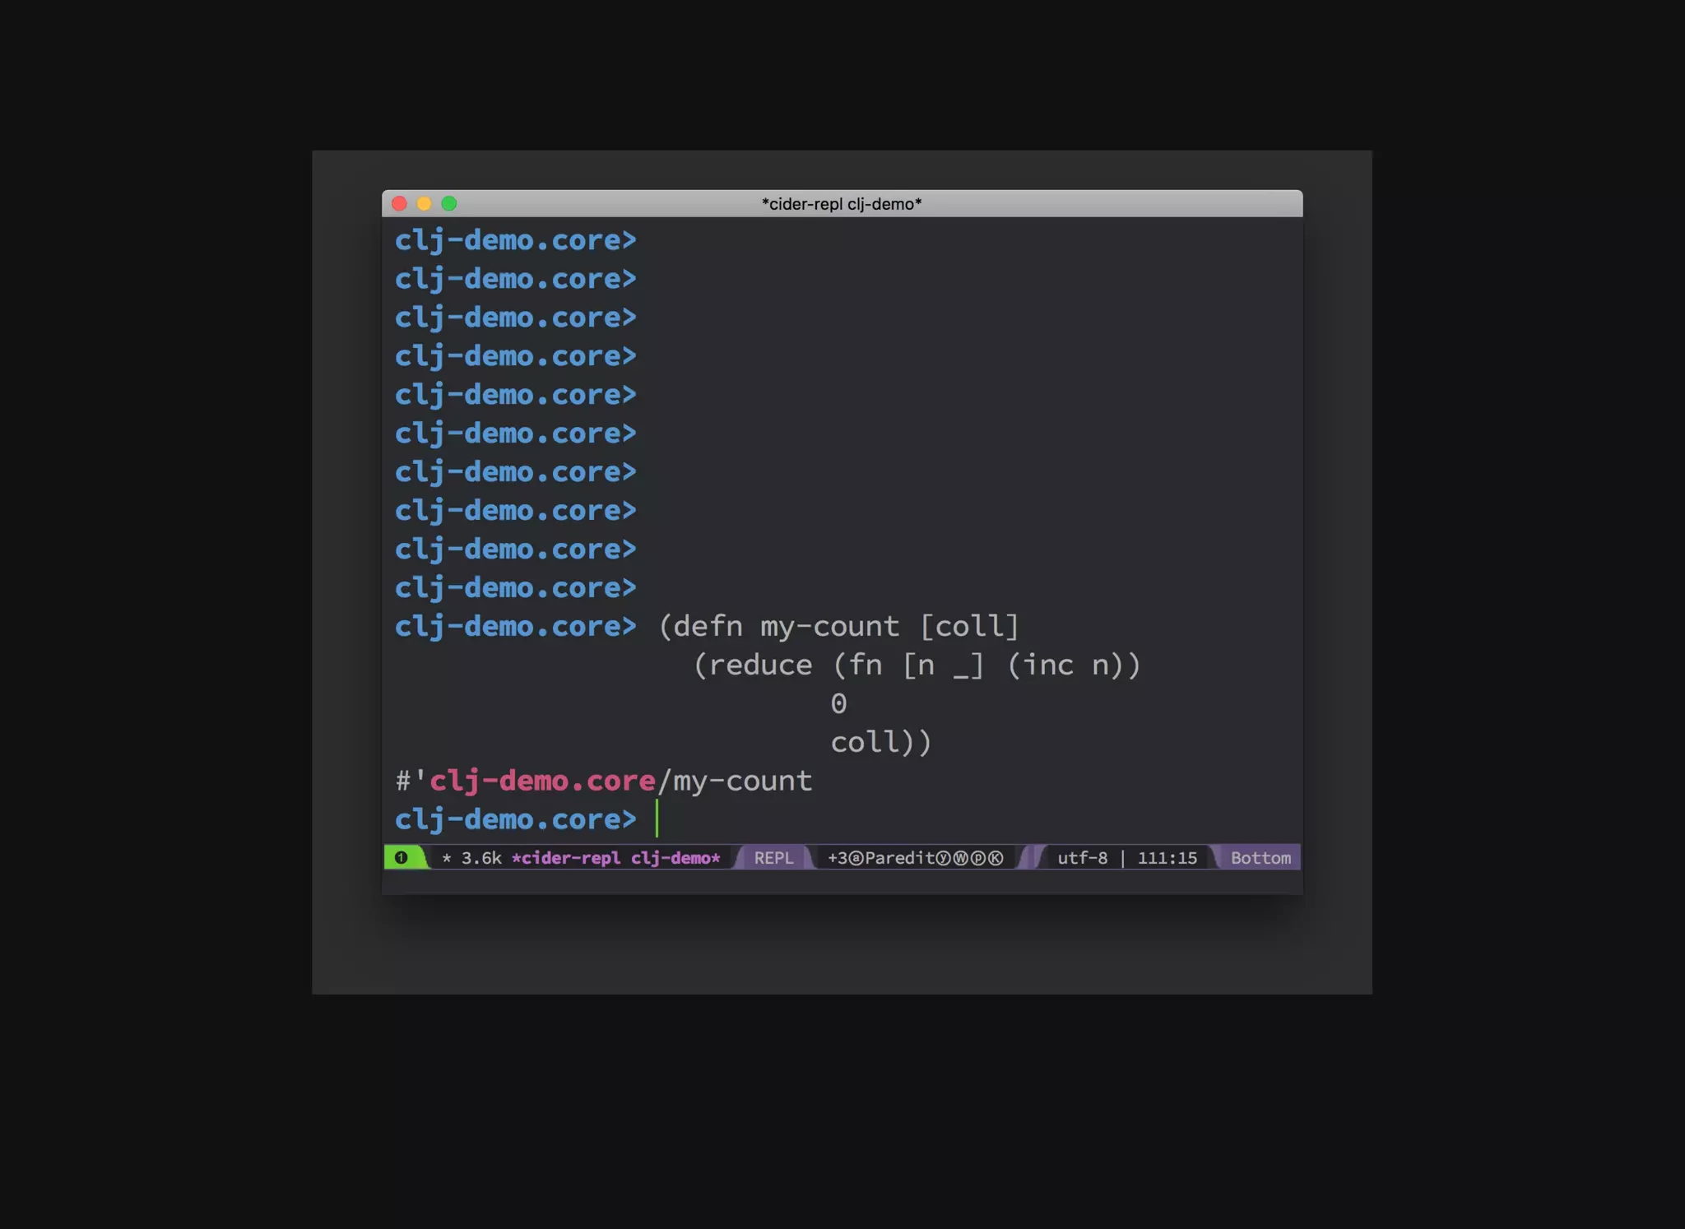Image resolution: width=1685 pixels, height=1229 pixels.
Task: Click the 'my-count' name in the defn form
Action: click(829, 626)
